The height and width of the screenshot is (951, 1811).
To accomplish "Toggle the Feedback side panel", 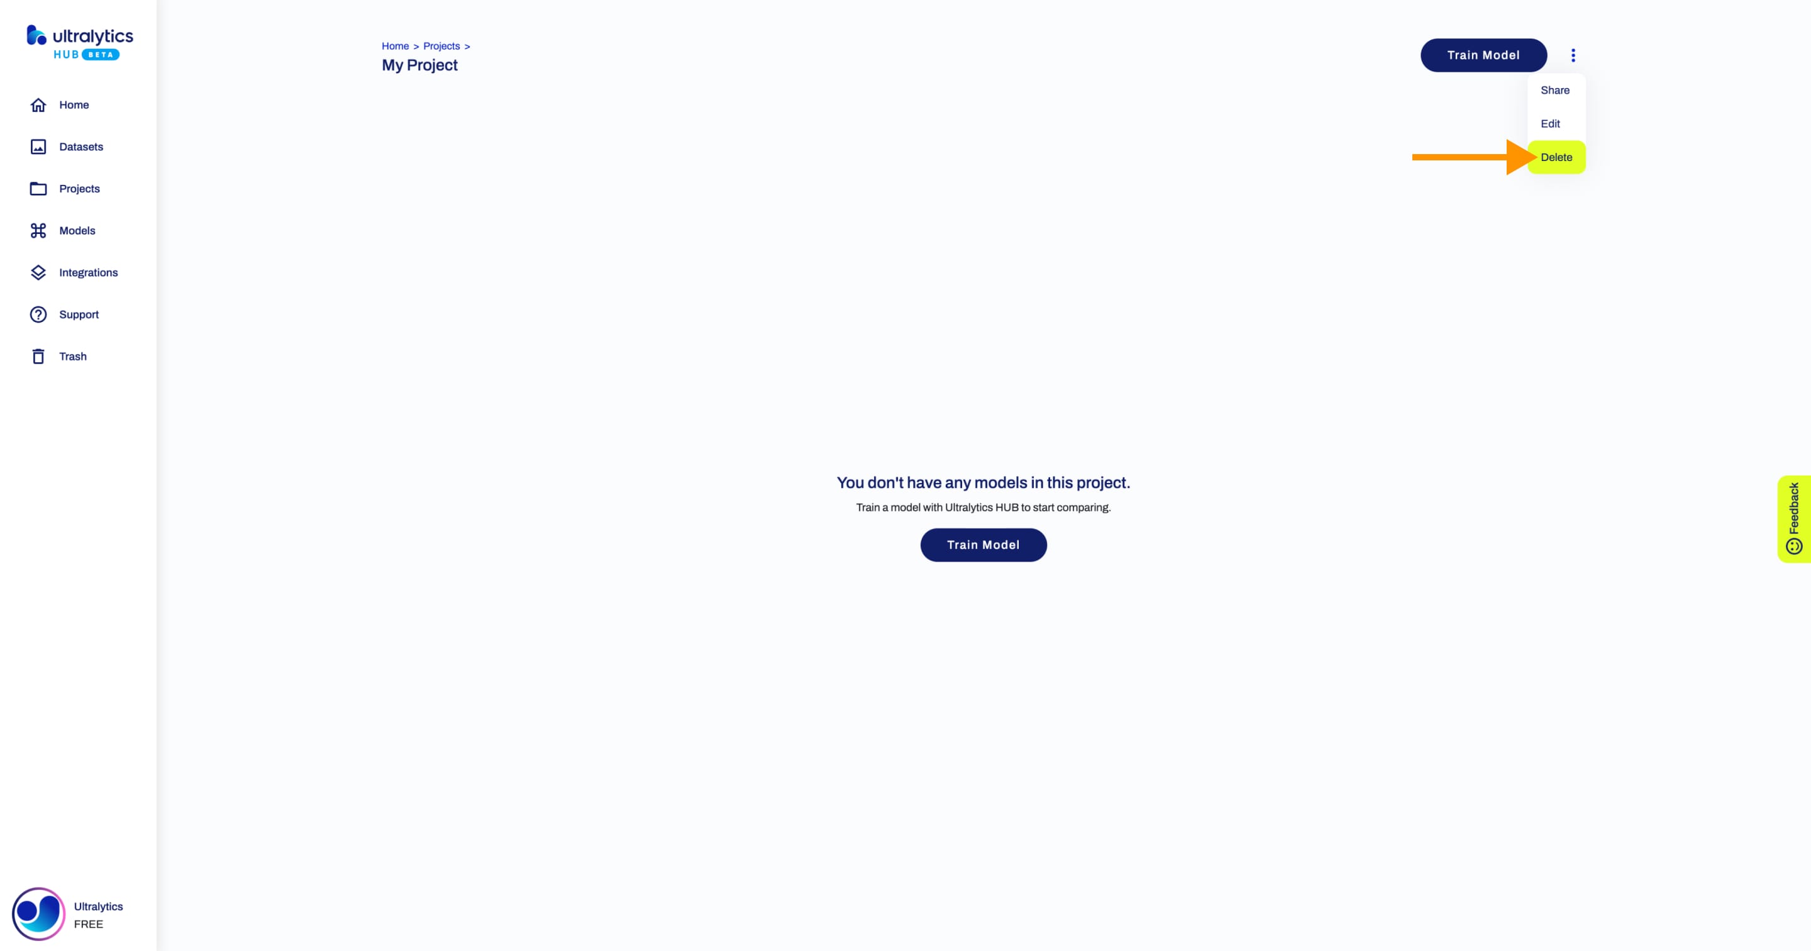I will 1791,518.
